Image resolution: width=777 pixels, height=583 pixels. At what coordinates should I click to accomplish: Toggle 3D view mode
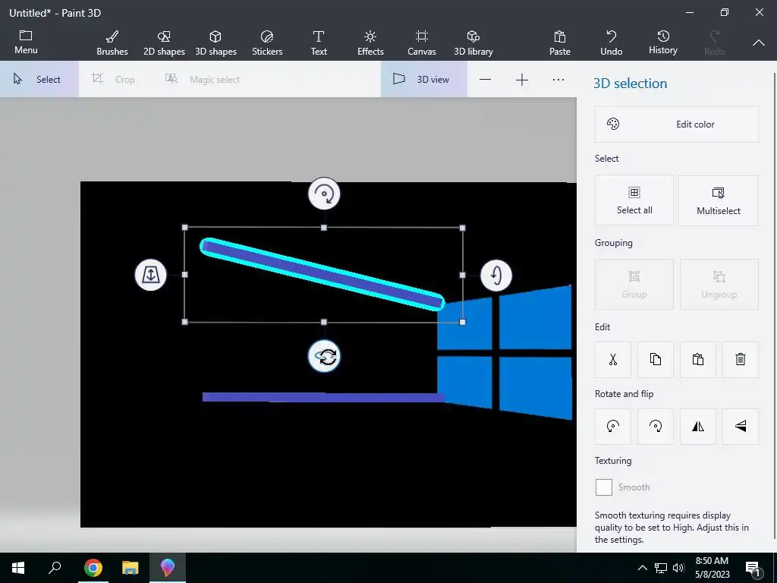point(423,79)
